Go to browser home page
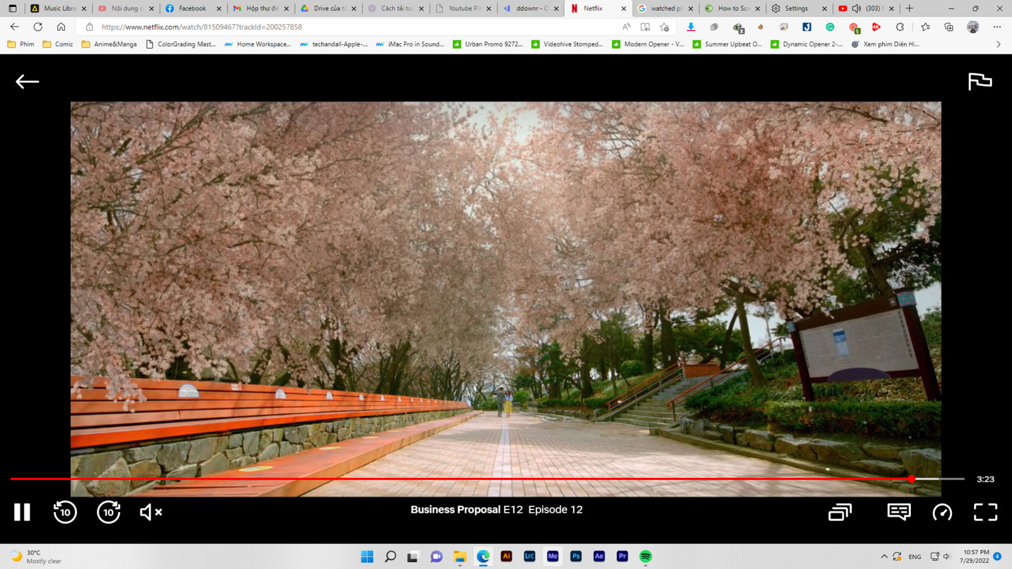The width and height of the screenshot is (1012, 569). pyautogui.click(x=61, y=27)
